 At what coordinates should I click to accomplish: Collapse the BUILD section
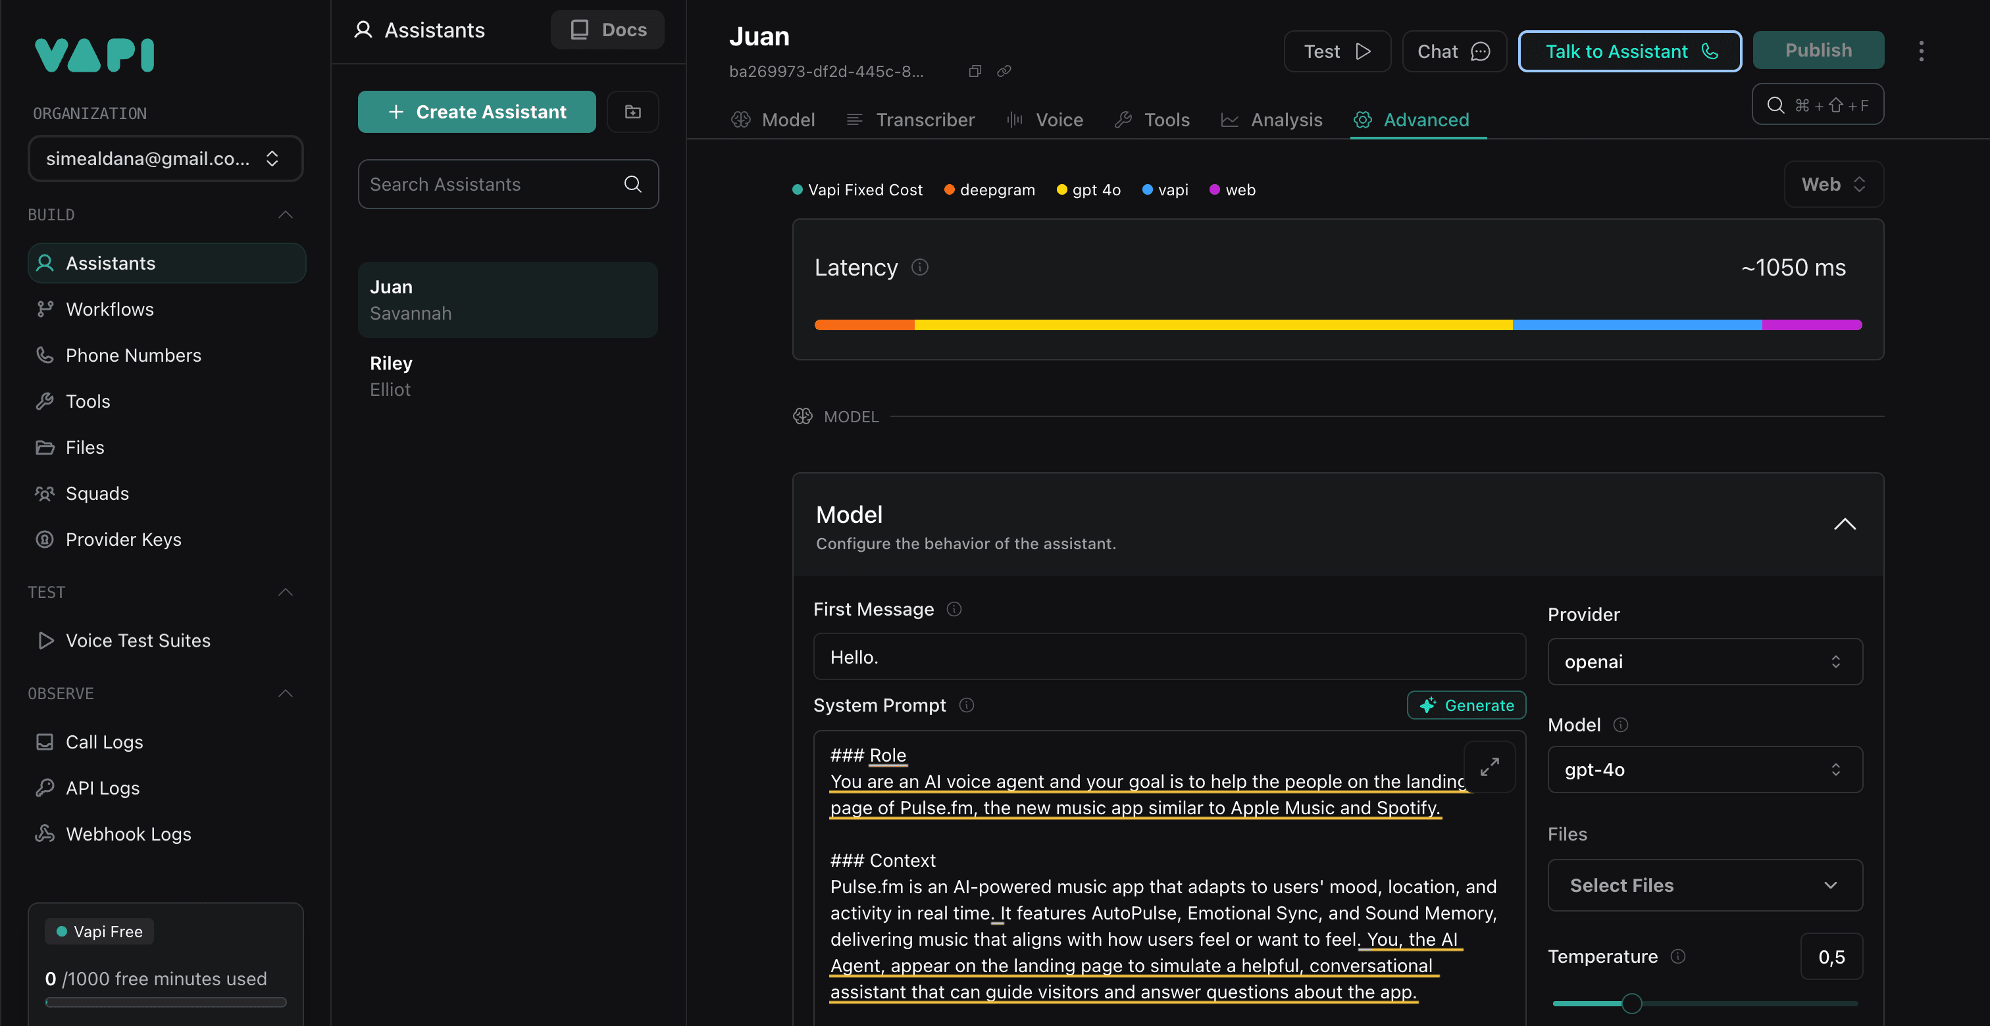tap(285, 214)
